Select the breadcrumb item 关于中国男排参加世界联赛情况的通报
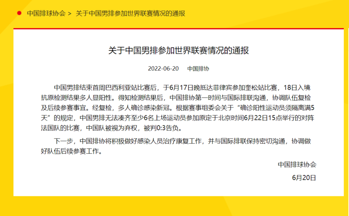 pyautogui.click(x=130, y=13)
